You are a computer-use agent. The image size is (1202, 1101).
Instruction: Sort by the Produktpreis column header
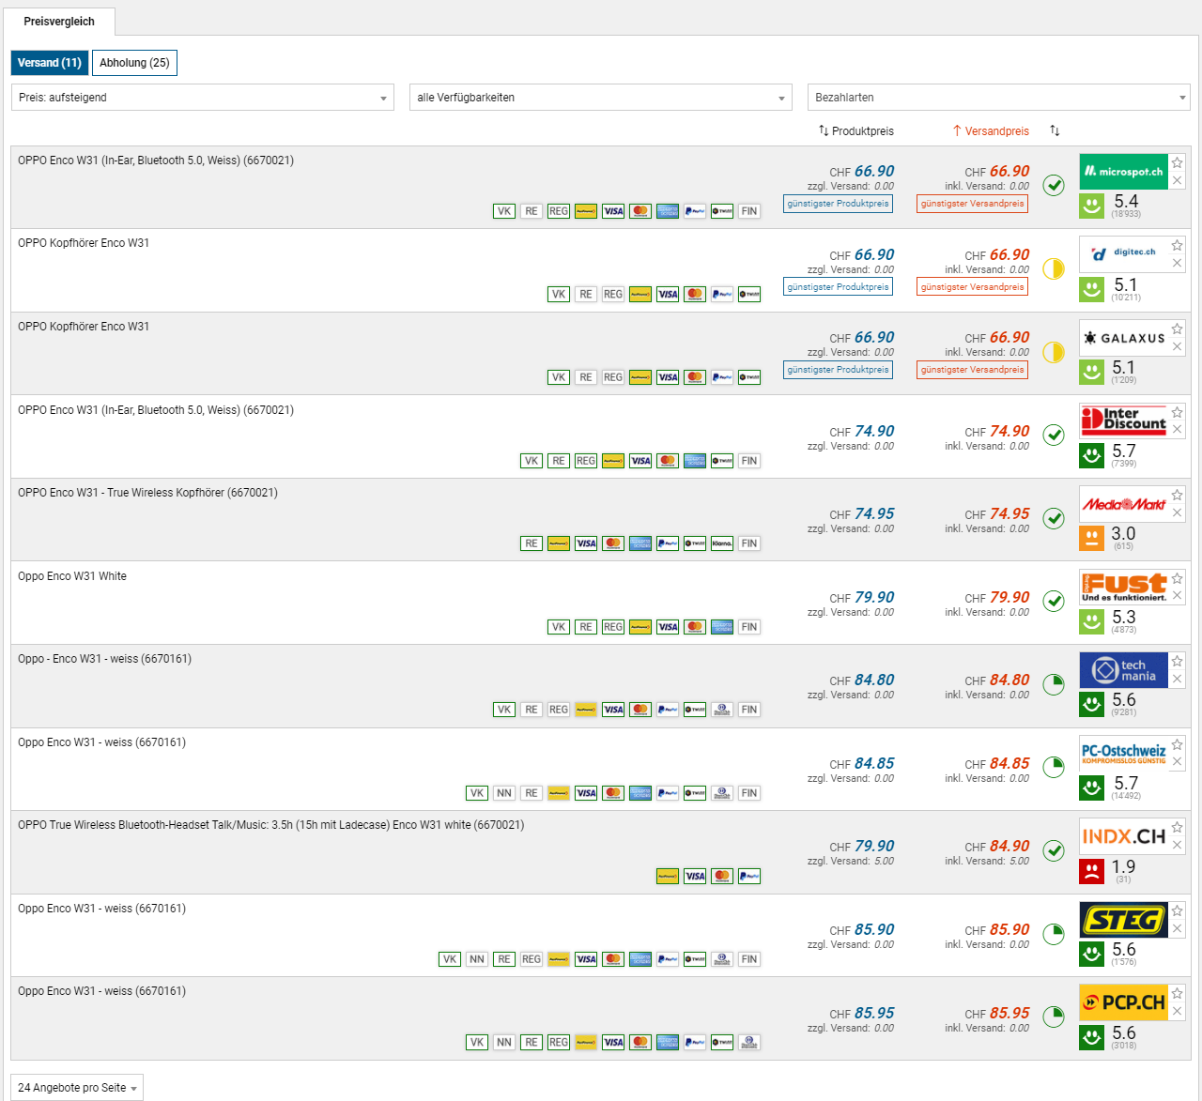(856, 131)
